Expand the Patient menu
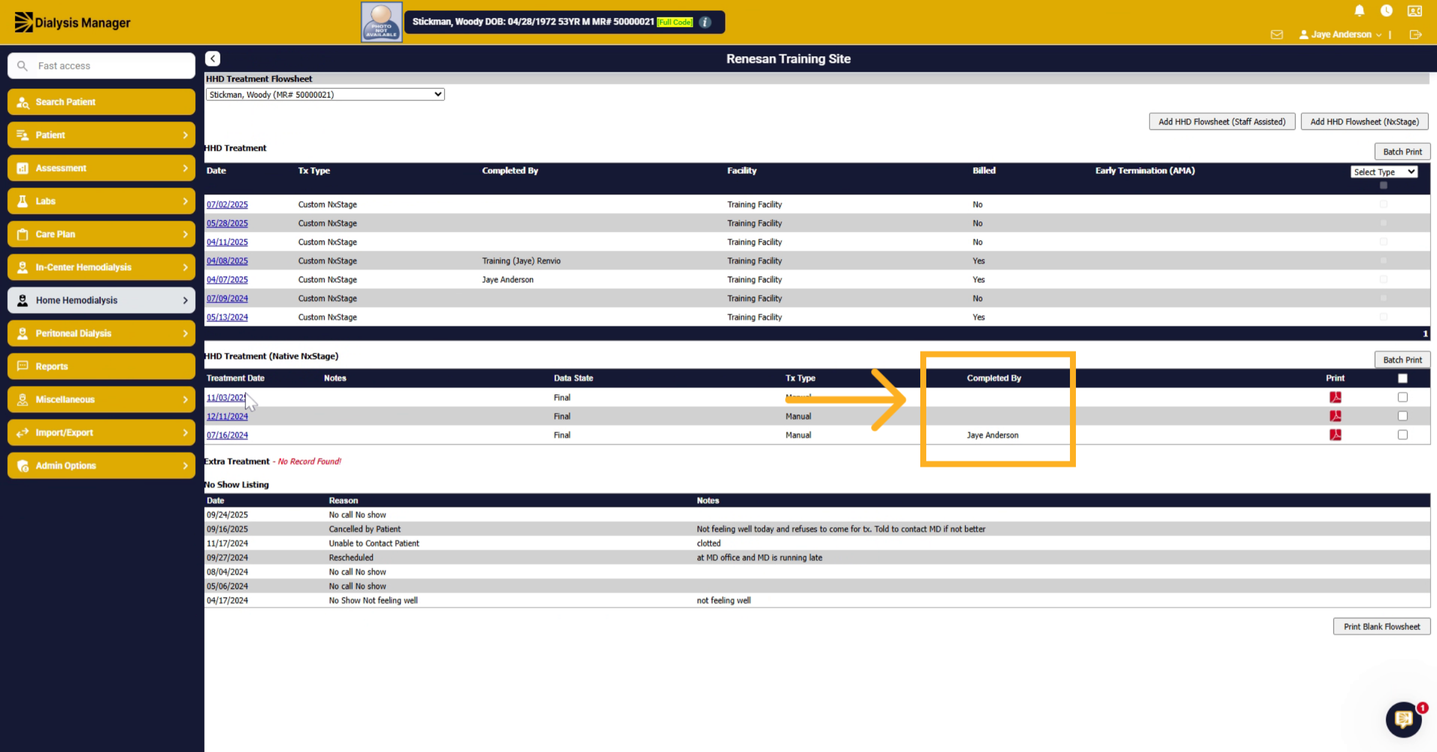This screenshot has width=1437, height=752. [x=101, y=135]
